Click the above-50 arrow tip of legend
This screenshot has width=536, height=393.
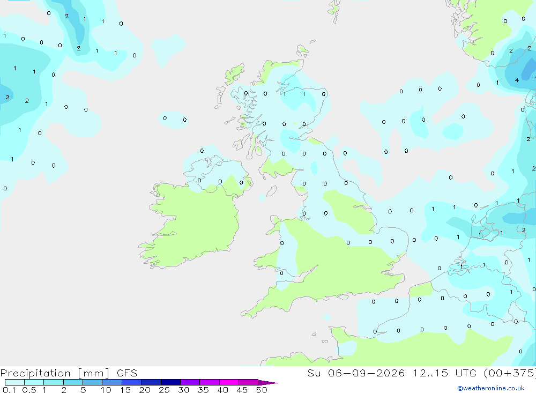click(269, 383)
